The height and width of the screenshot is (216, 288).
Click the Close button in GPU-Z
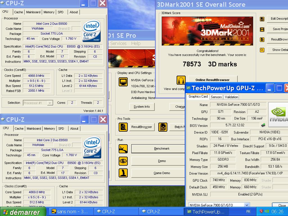(x=280, y=205)
